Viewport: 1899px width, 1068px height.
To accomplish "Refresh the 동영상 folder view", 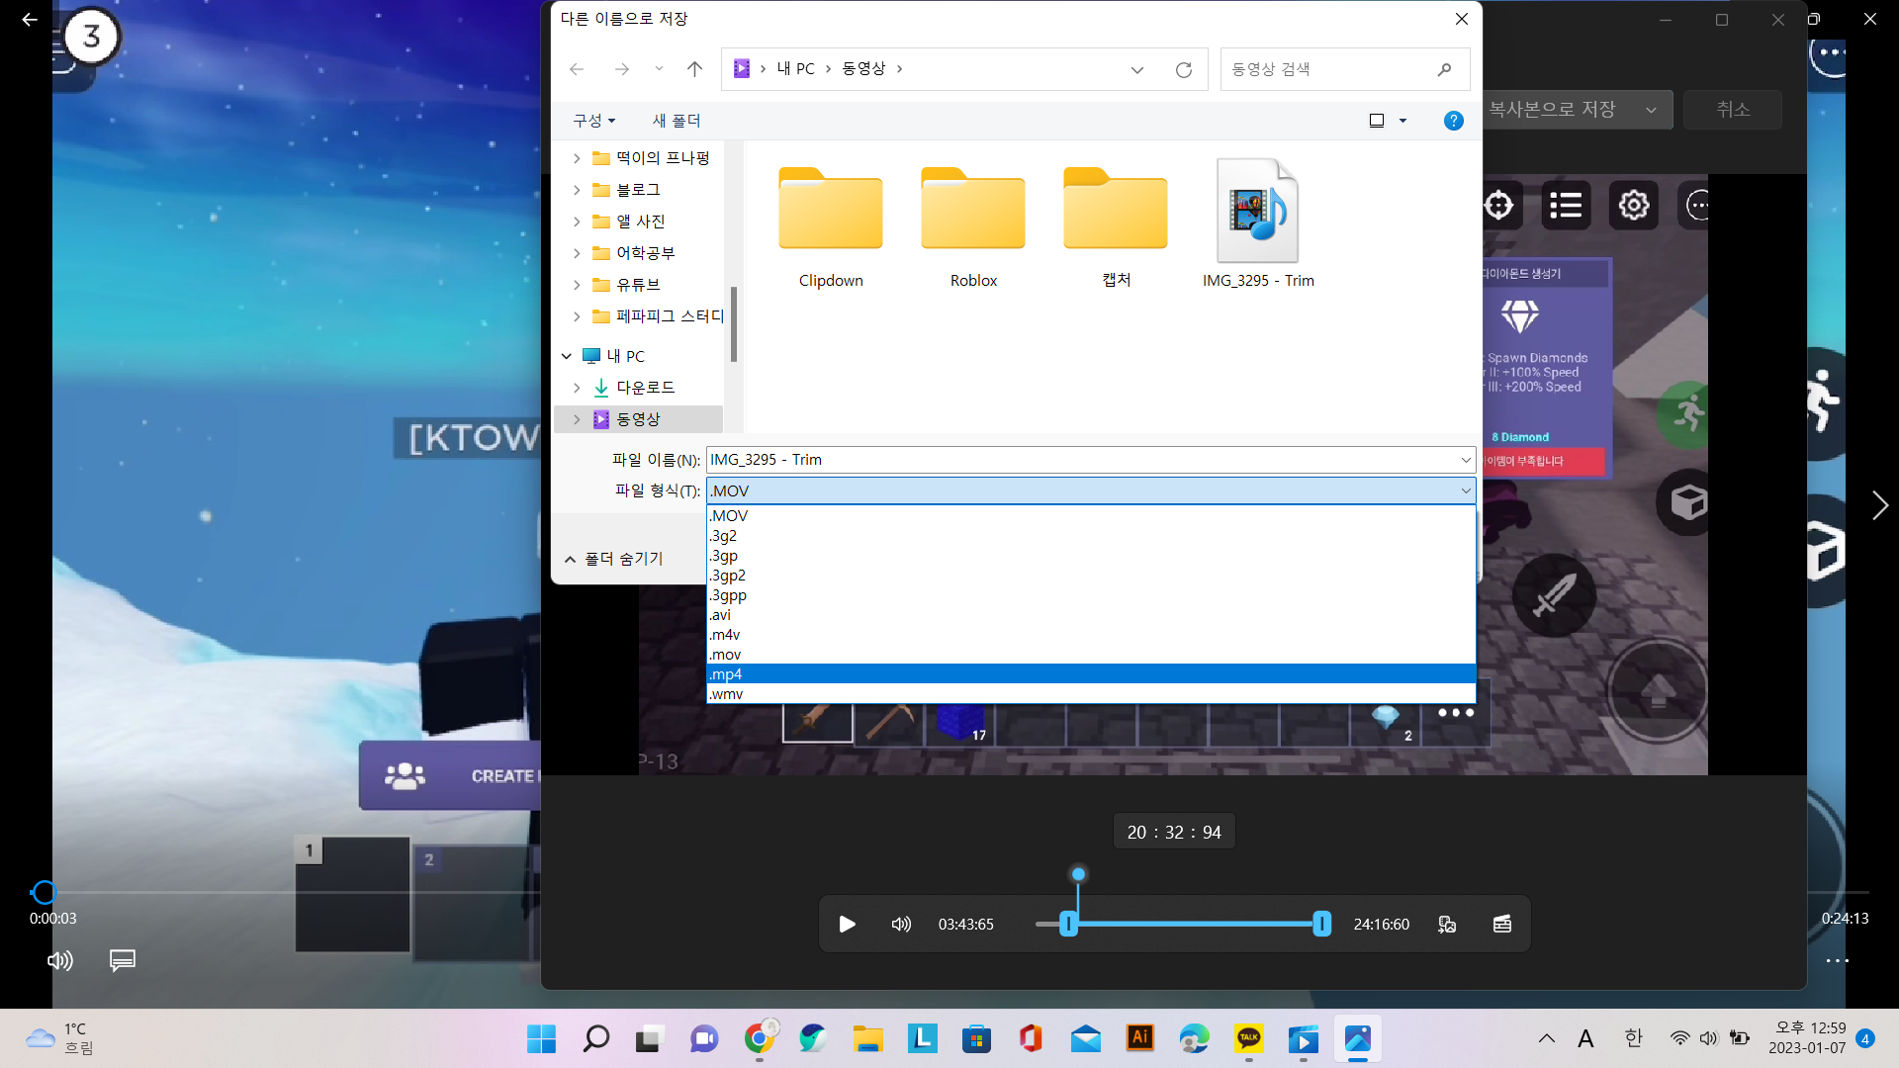I will (1183, 69).
